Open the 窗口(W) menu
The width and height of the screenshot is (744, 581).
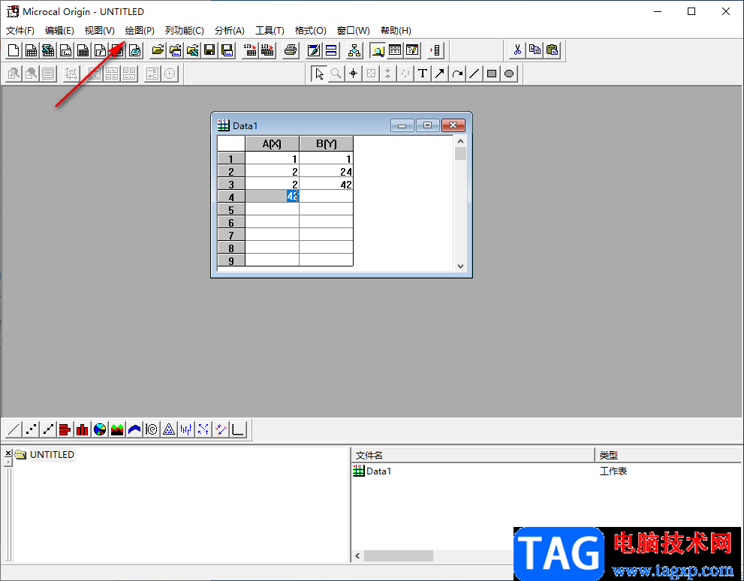point(353,31)
